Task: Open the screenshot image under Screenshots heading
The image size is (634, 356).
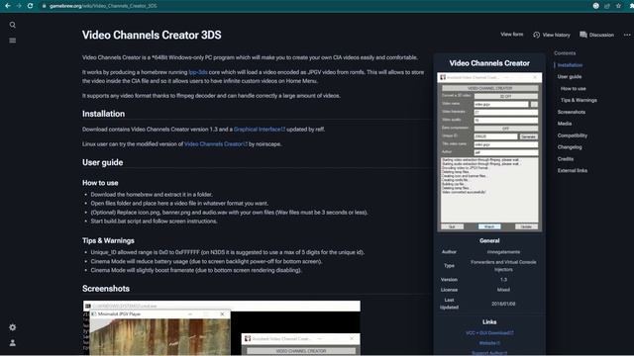Action: pyautogui.click(x=222, y=327)
